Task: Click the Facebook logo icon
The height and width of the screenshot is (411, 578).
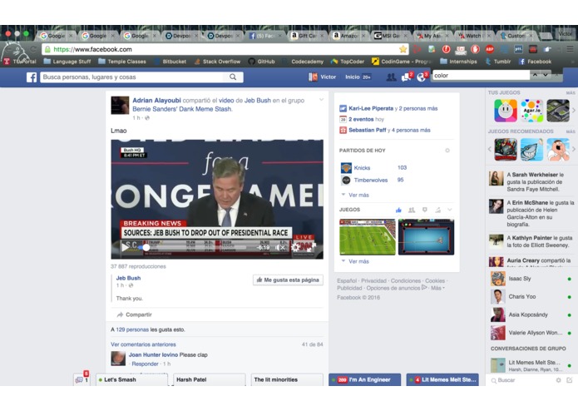Action: pyautogui.click(x=32, y=77)
